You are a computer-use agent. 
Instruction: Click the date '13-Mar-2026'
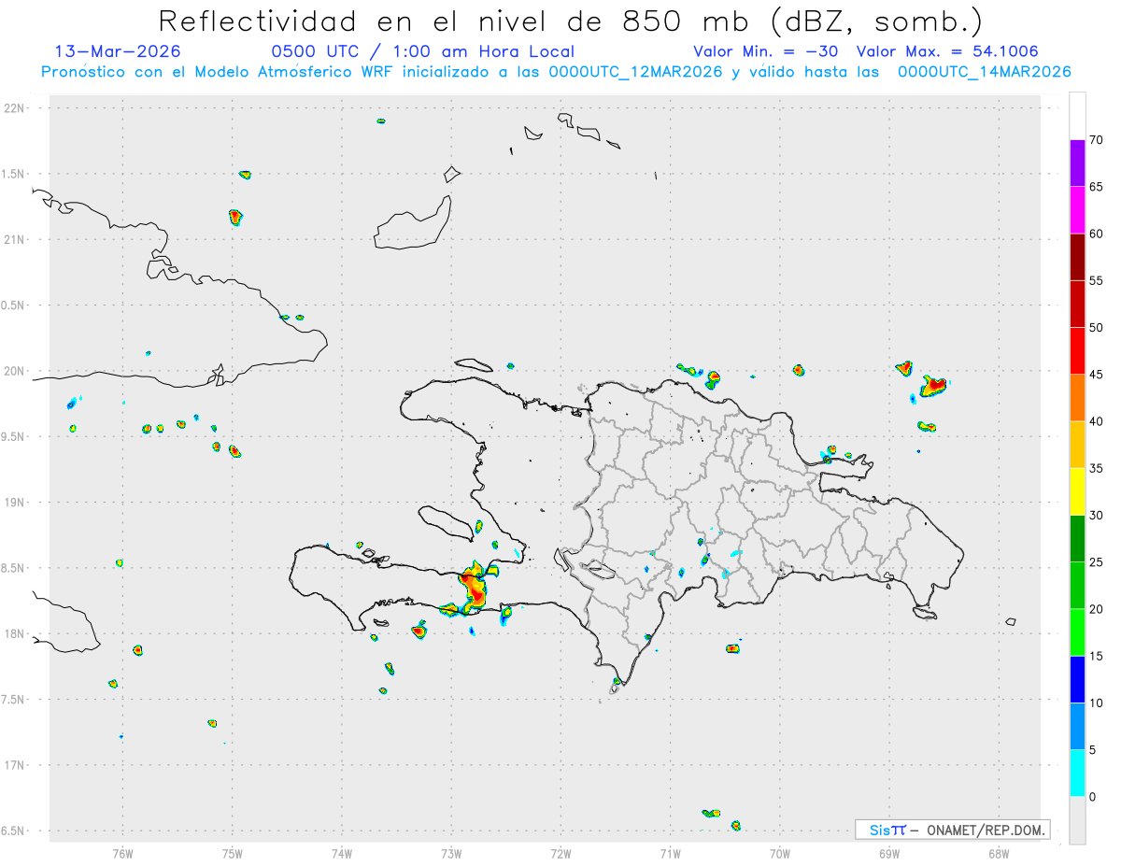(x=118, y=51)
